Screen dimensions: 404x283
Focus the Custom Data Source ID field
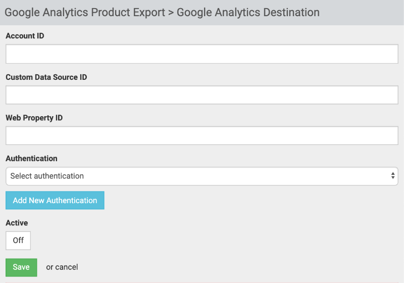tap(202, 95)
